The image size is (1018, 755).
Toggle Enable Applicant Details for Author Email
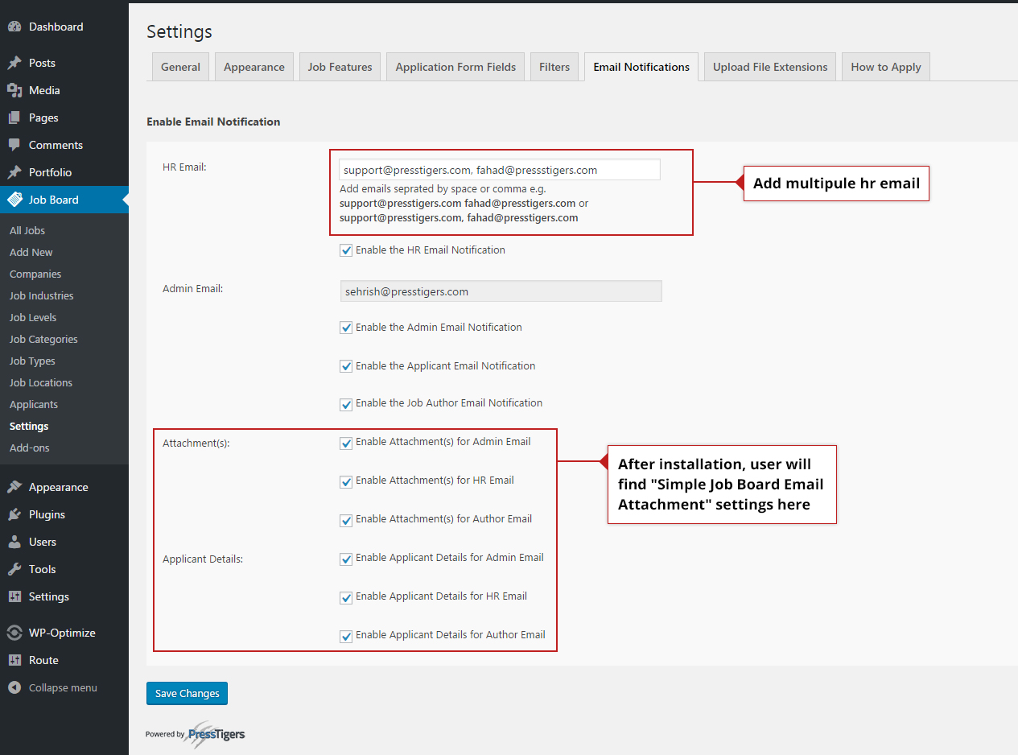tap(346, 636)
